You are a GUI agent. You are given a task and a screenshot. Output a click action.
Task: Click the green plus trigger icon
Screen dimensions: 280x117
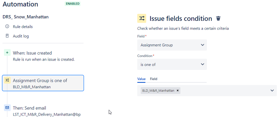(x=7, y=53)
